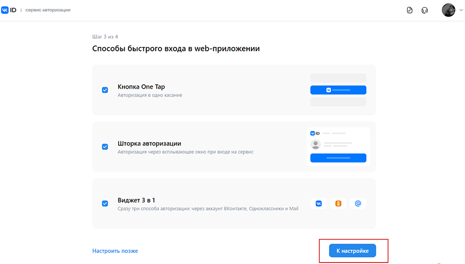Click the VK ID logo in header
Screen dimensions: 465x264
8,10
